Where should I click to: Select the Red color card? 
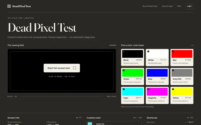pyautogui.click(x=182, y=58)
